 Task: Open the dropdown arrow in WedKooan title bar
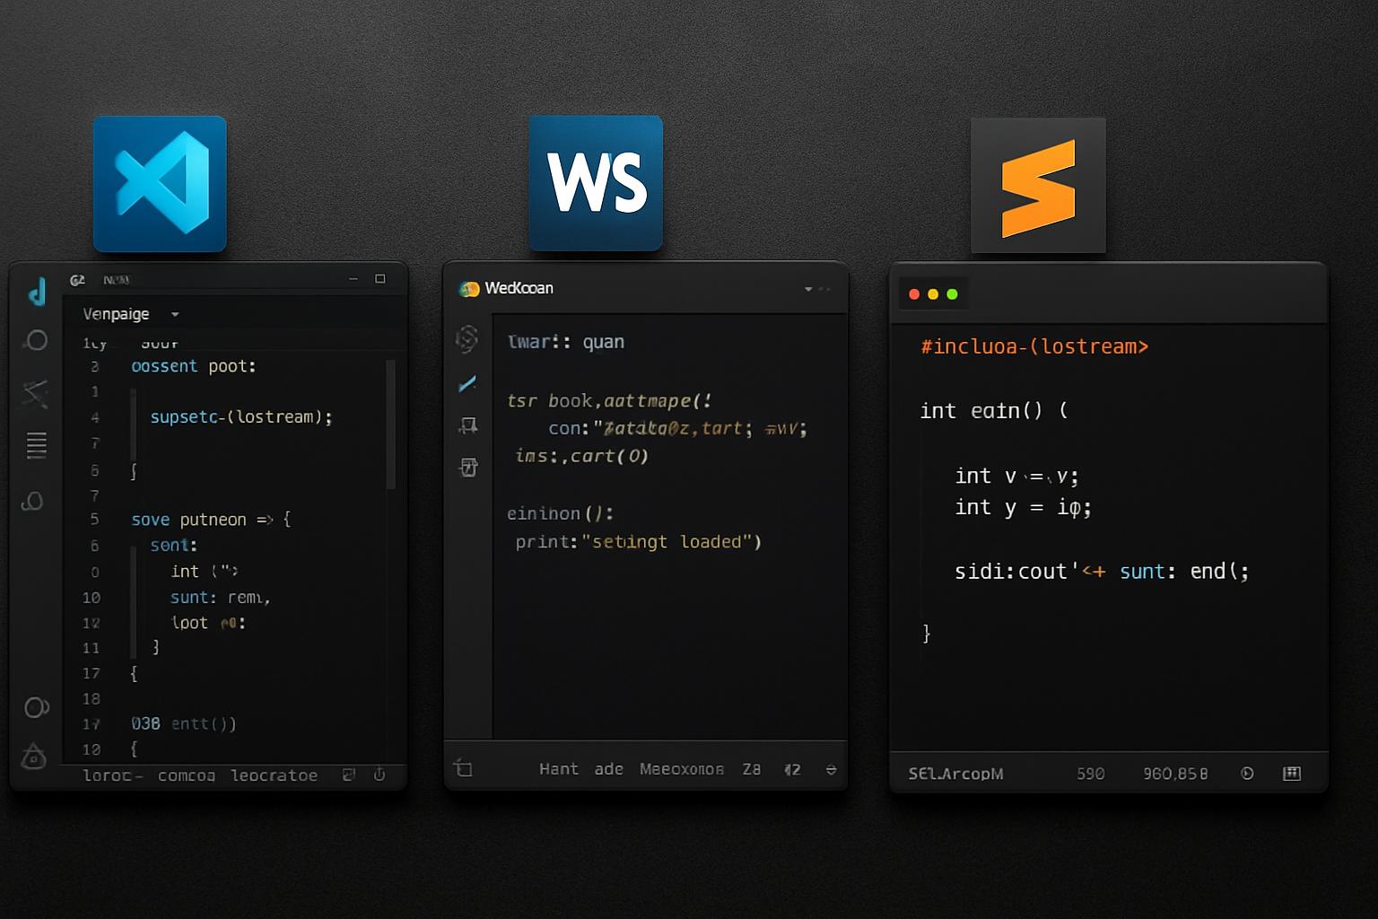(808, 289)
